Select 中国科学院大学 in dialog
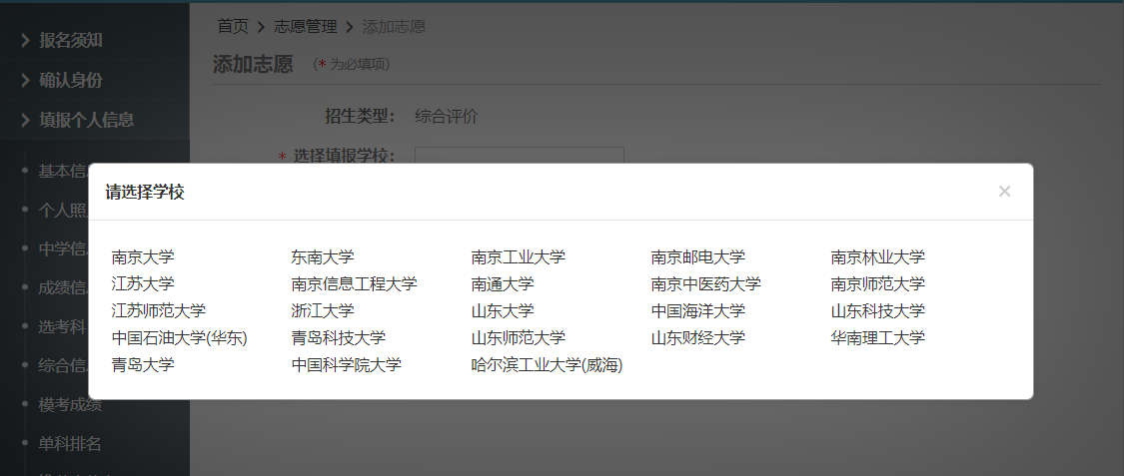The image size is (1124, 476). point(346,365)
